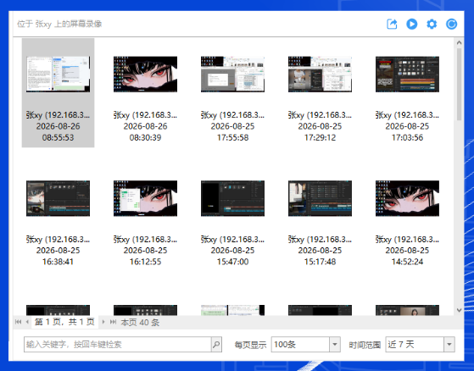Go to previous page arrow
Image resolution: width=474 pixels, height=371 pixels.
point(27,322)
